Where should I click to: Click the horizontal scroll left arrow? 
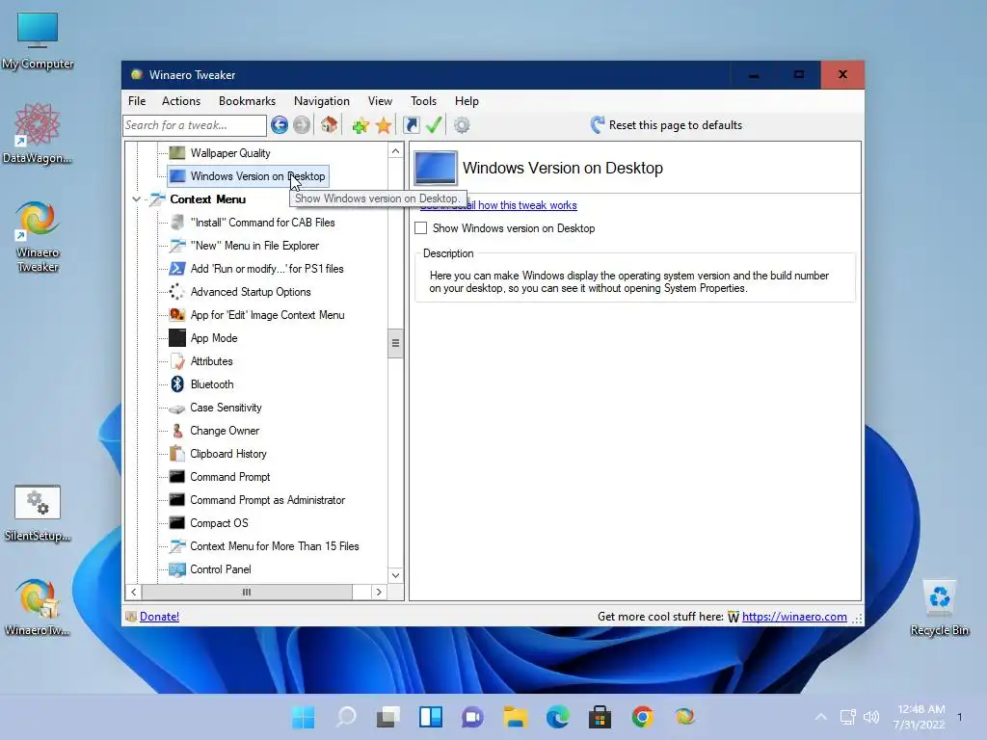pos(133,593)
